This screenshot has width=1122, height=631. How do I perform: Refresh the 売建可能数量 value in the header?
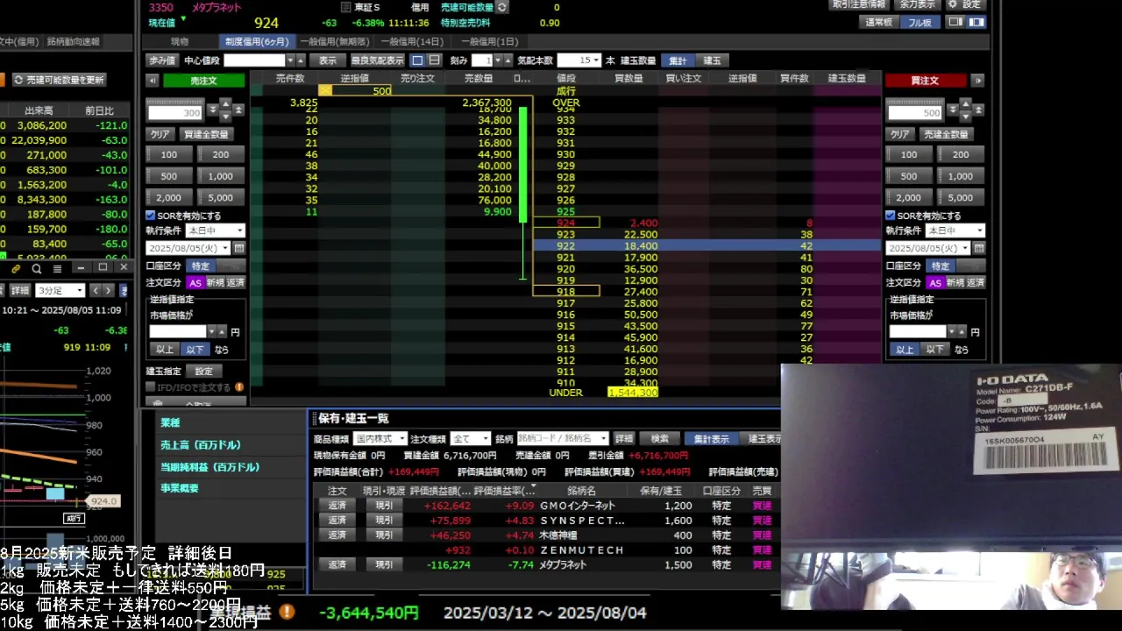coord(502,7)
